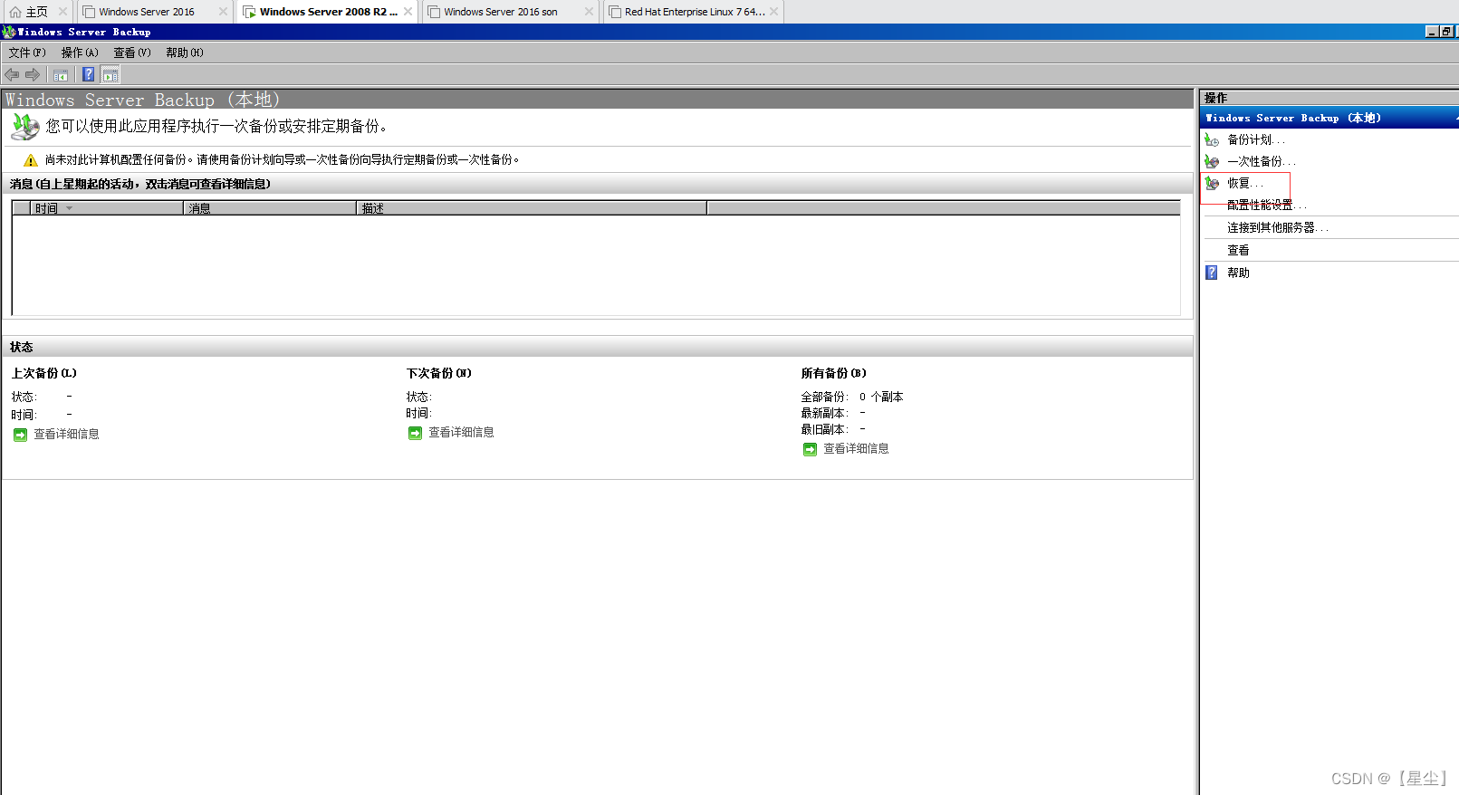Screen dimensions: 1459x795
Task: Click the blue Help toolbar icon
Action: point(89,75)
